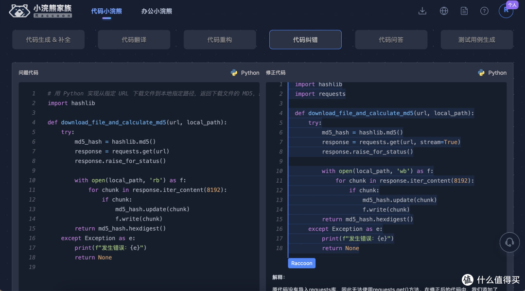Open Python language selector in 修正代码 panel
Viewport: 525px width, 291px height.
point(492,72)
